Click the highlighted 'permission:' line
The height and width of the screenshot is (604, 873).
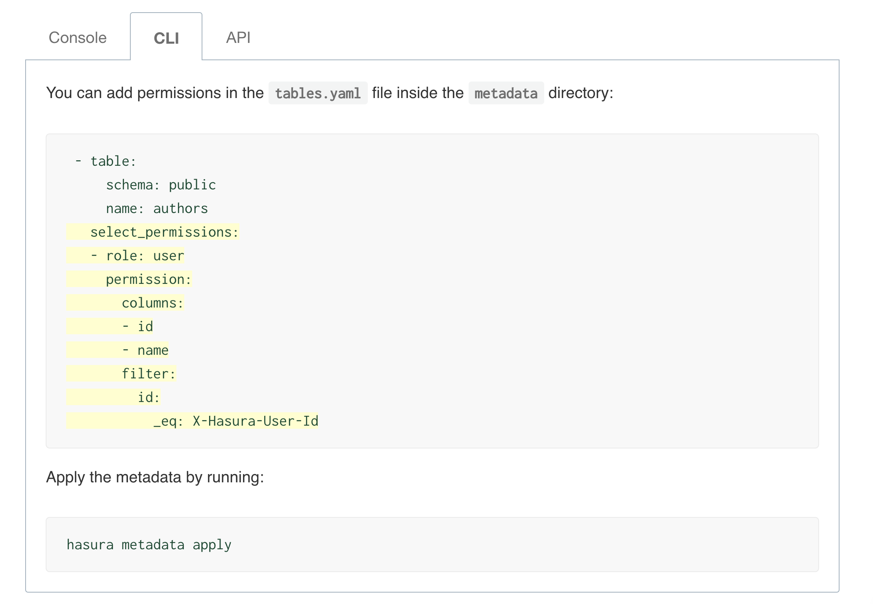129,280
